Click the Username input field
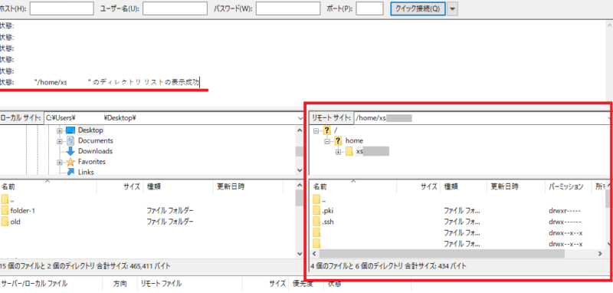 (x=175, y=8)
